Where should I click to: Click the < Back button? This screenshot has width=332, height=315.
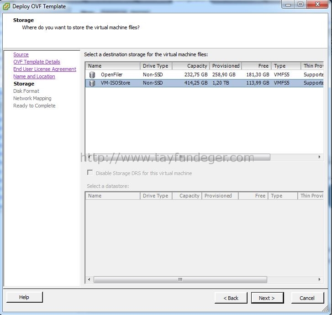point(231,298)
